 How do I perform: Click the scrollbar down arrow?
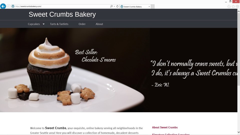[238, 132]
